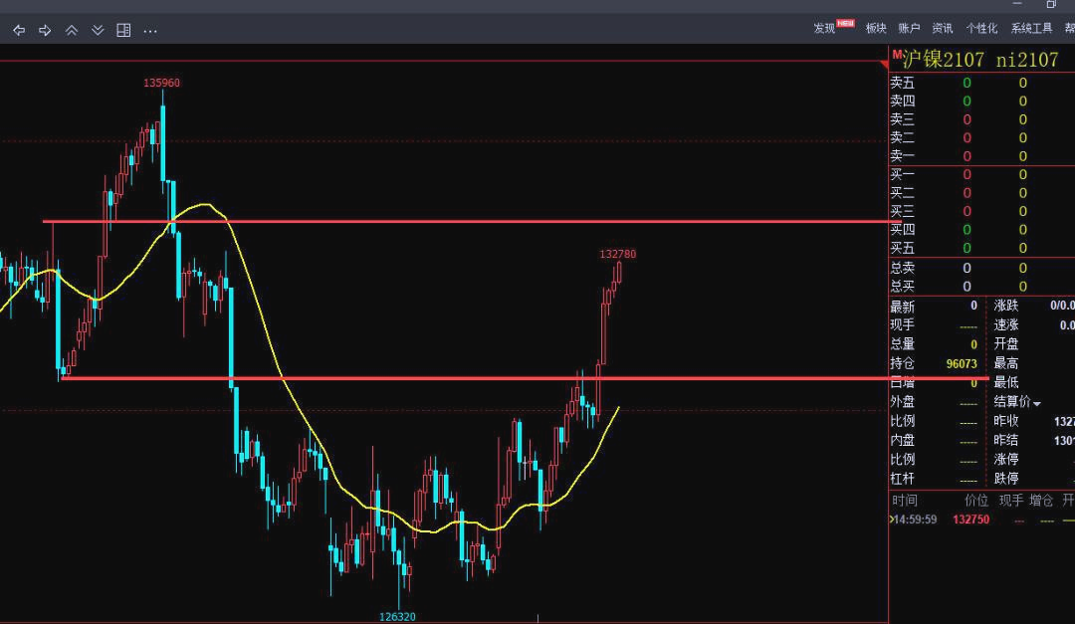Screen dimensions: 1075x624
Task: Restore the window using the title bar icon
Action: point(1051,5)
